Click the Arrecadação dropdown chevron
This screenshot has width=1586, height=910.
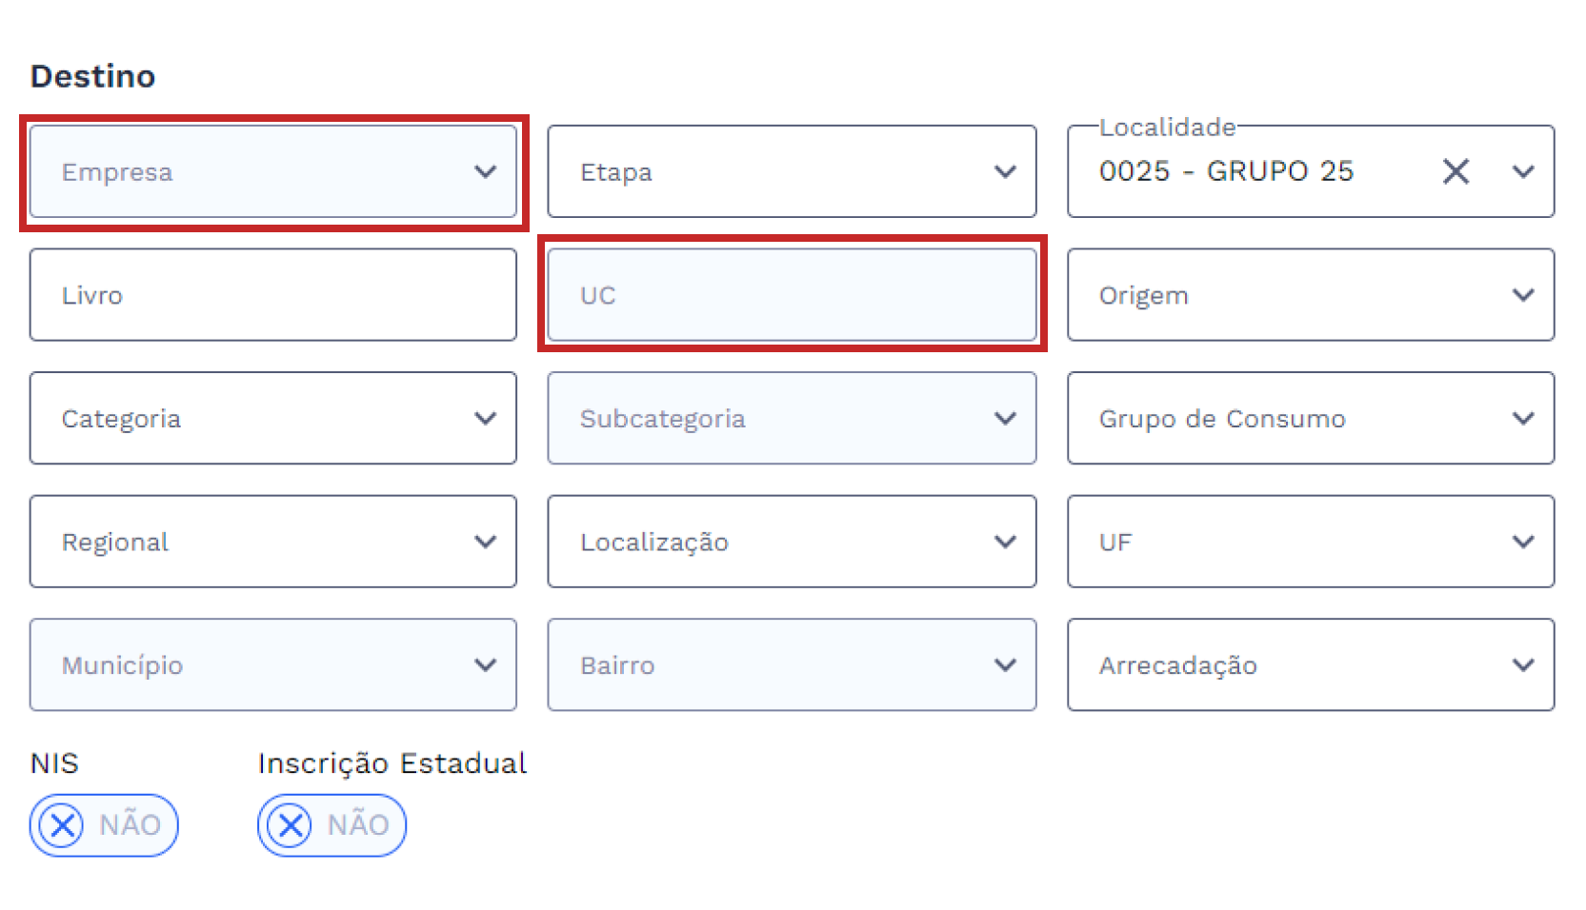click(x=1523, y=665)
